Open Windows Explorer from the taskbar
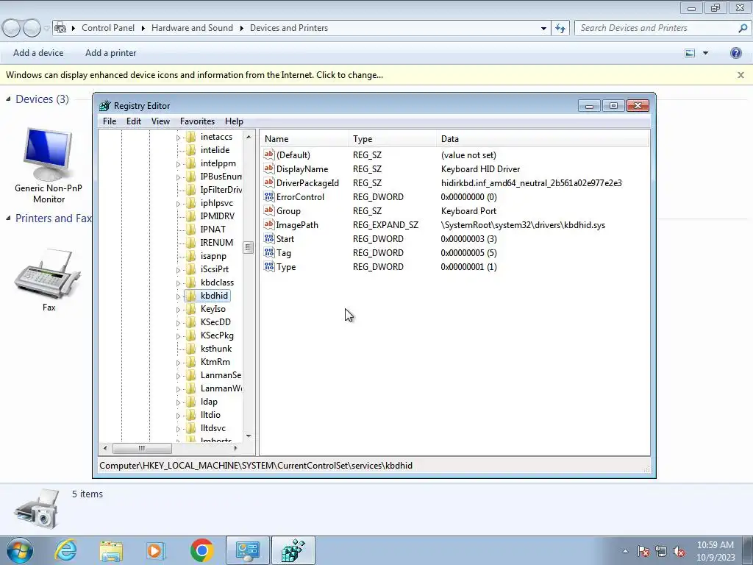 click(111, 550)
